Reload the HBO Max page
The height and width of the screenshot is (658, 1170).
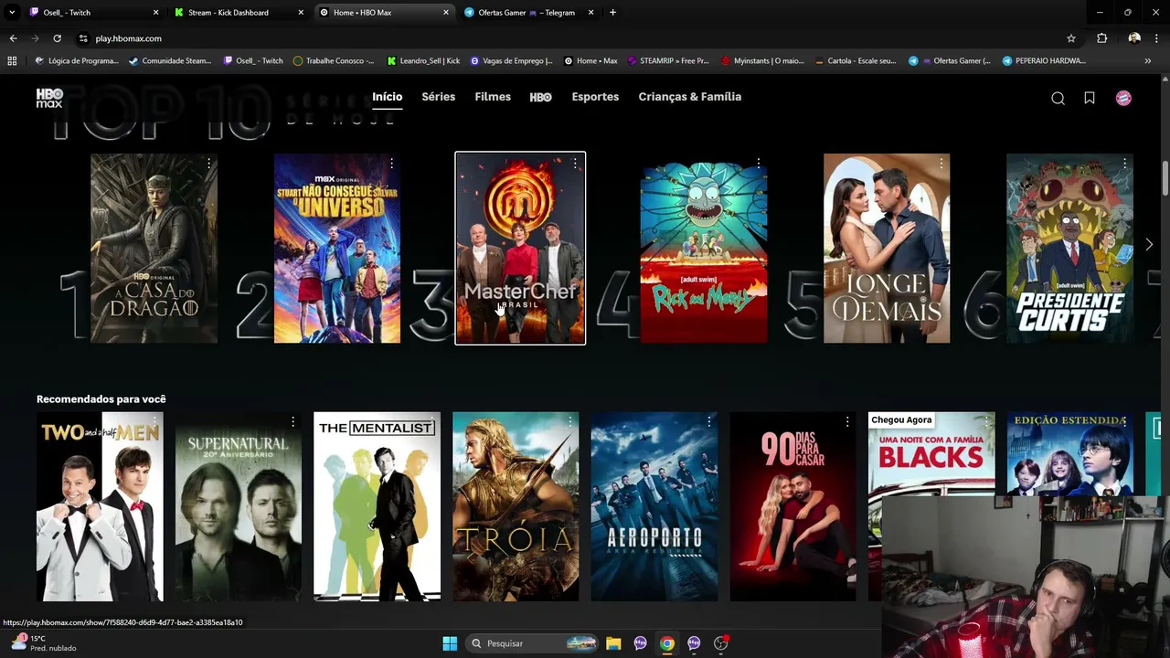coord(57,38)
